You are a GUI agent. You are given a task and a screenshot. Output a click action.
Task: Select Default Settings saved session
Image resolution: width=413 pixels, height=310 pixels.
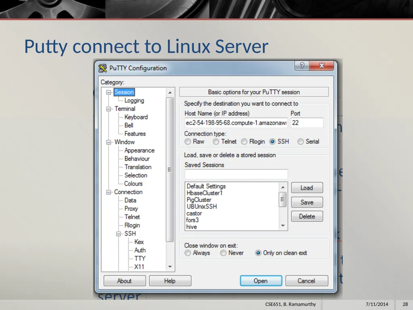206,186
